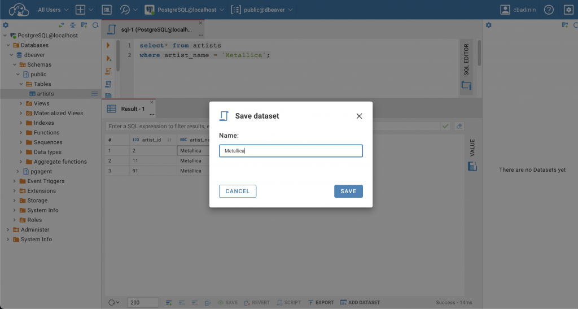Expand the pgagent schema

tap(17, 172)
